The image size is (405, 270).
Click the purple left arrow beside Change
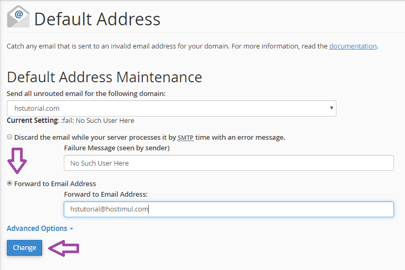[x=63, y=248]
